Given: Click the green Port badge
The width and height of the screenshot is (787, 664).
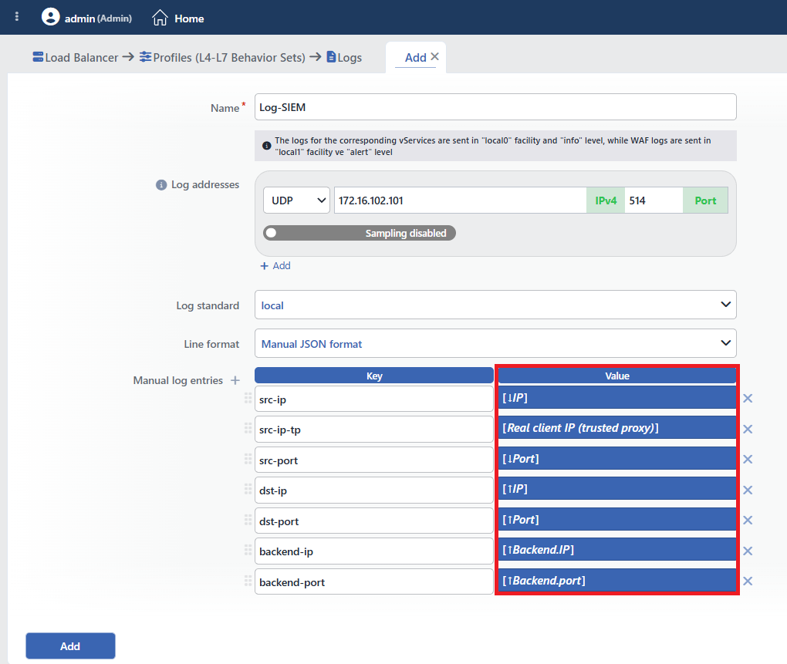Looking at the screenshot, I should coord(705,201).
